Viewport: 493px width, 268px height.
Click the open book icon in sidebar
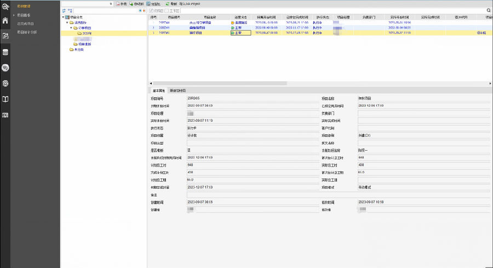(5, 99)
